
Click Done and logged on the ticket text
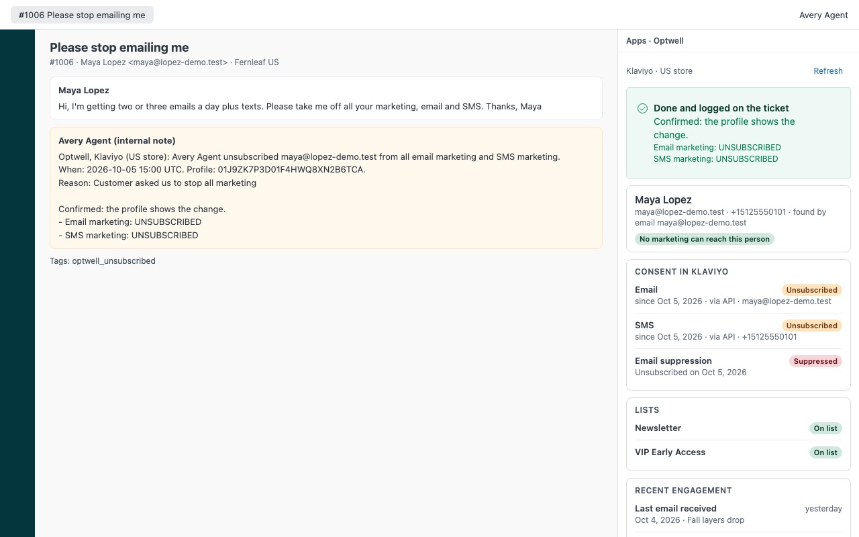pos(721,108)
